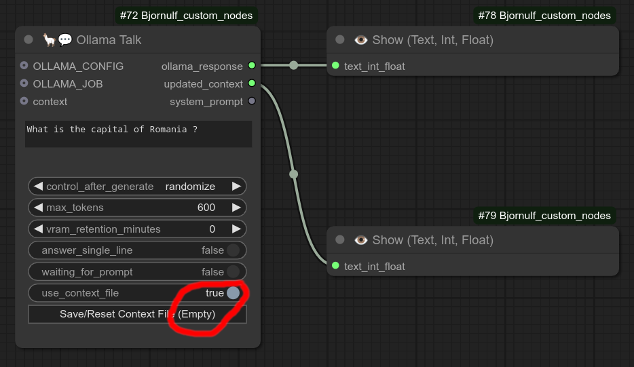This screenshot has width=634, height=367.
Task: Collapse the Ollama Talk node via its header dot
Action: (x=29, y=40)
